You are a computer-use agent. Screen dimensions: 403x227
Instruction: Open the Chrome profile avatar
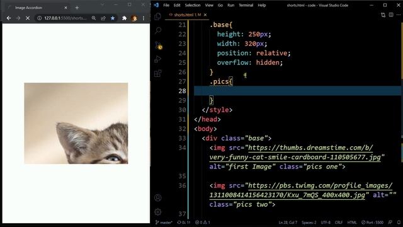(134, 18)
